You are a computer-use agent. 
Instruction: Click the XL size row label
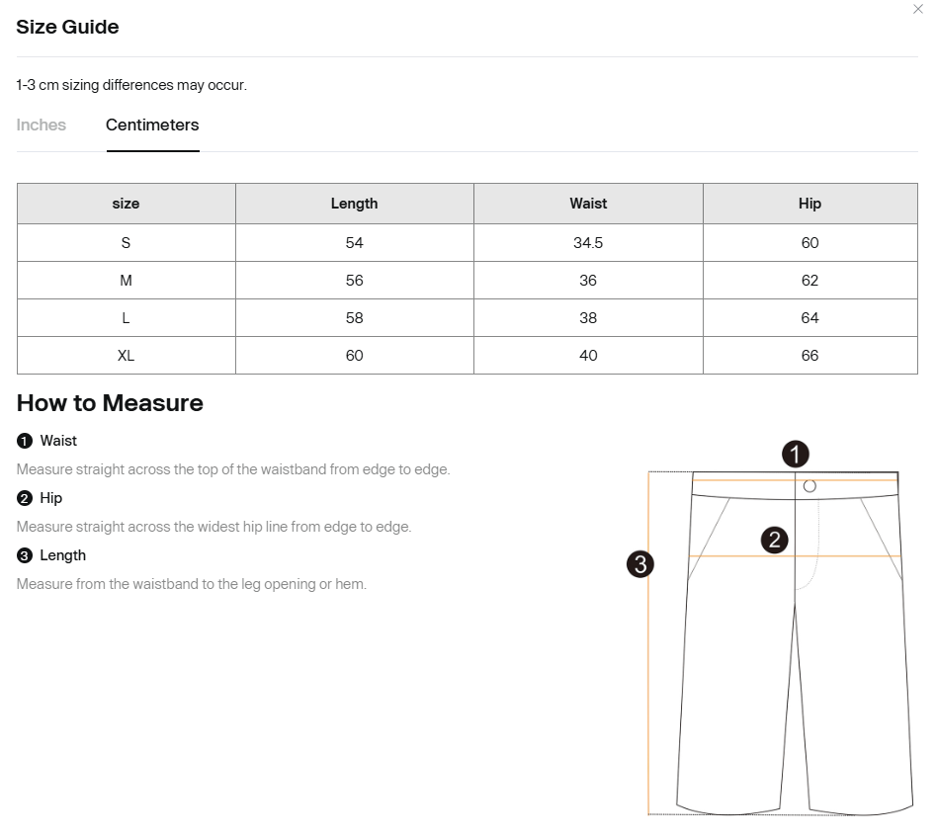126,356
